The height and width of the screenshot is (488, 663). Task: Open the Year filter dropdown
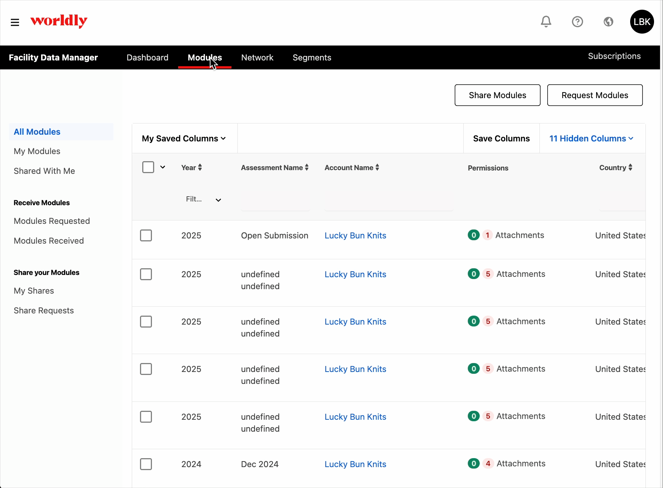tap(203, 200)
